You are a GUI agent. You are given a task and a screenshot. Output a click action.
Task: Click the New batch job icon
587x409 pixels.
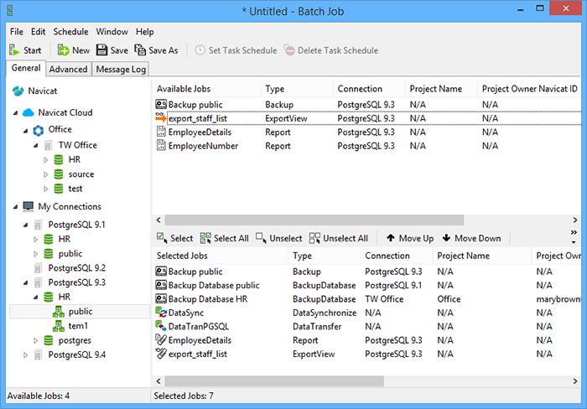click(63, 50)
